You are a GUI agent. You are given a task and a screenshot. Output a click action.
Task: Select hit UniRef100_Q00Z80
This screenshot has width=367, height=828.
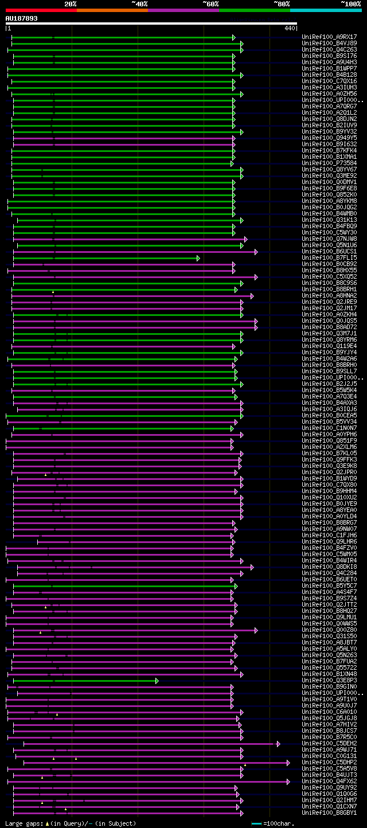329,630
